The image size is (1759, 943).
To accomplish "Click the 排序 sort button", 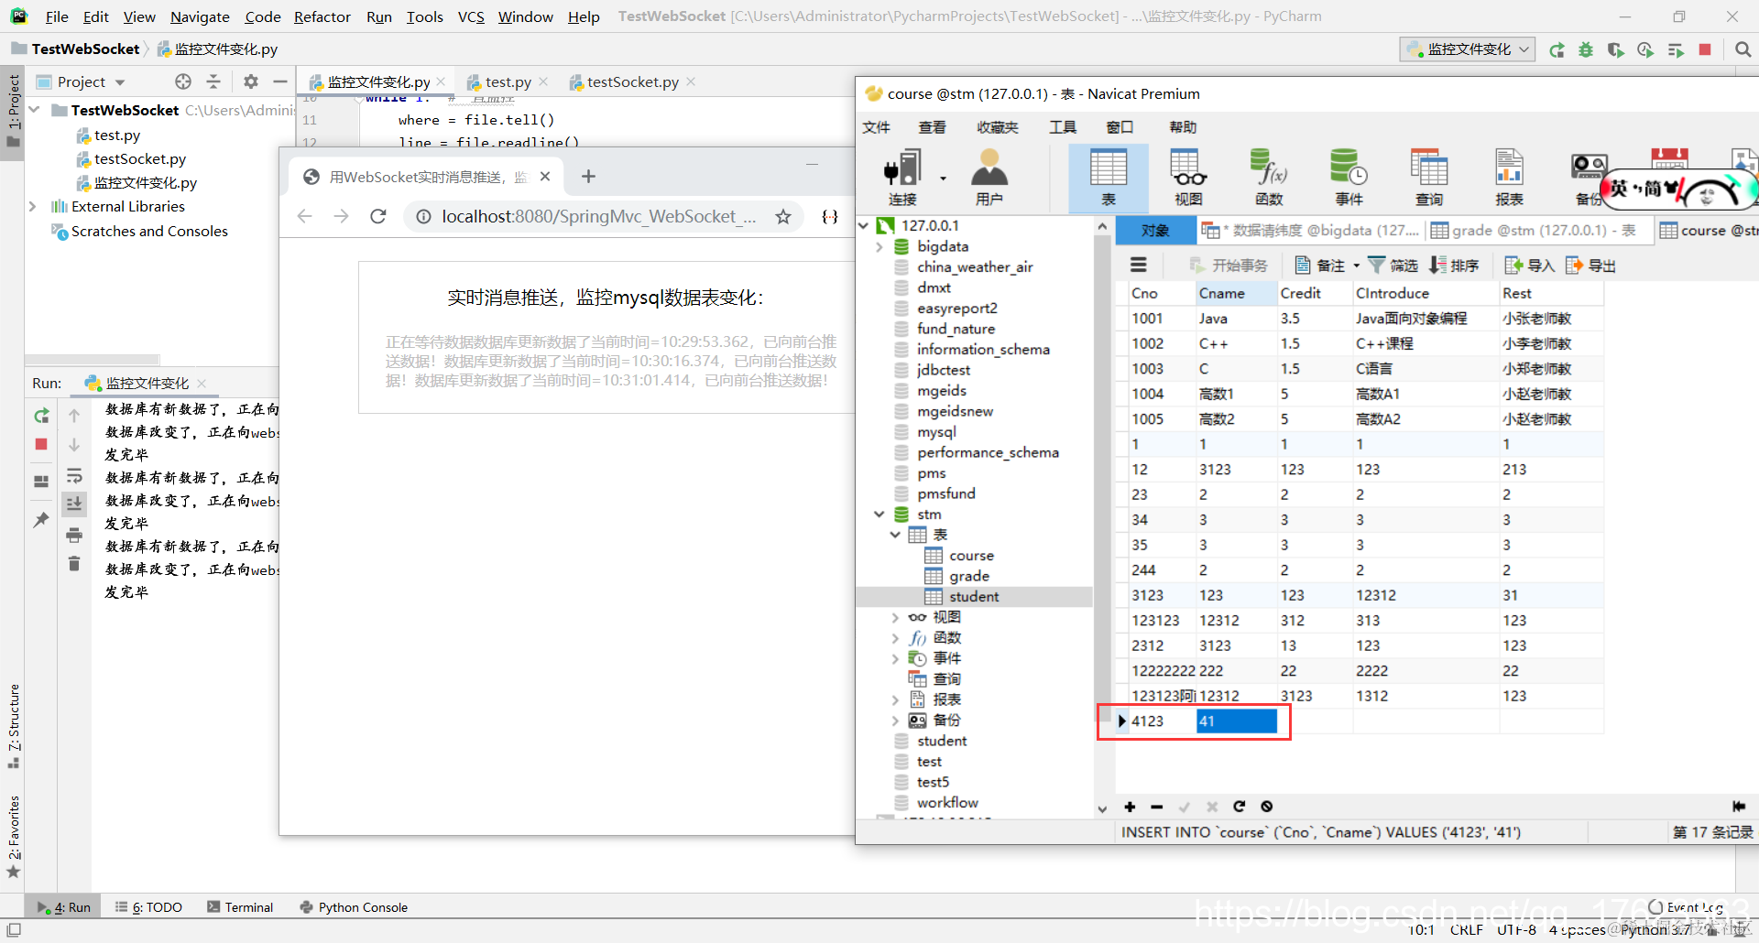I will point(1454,266).
